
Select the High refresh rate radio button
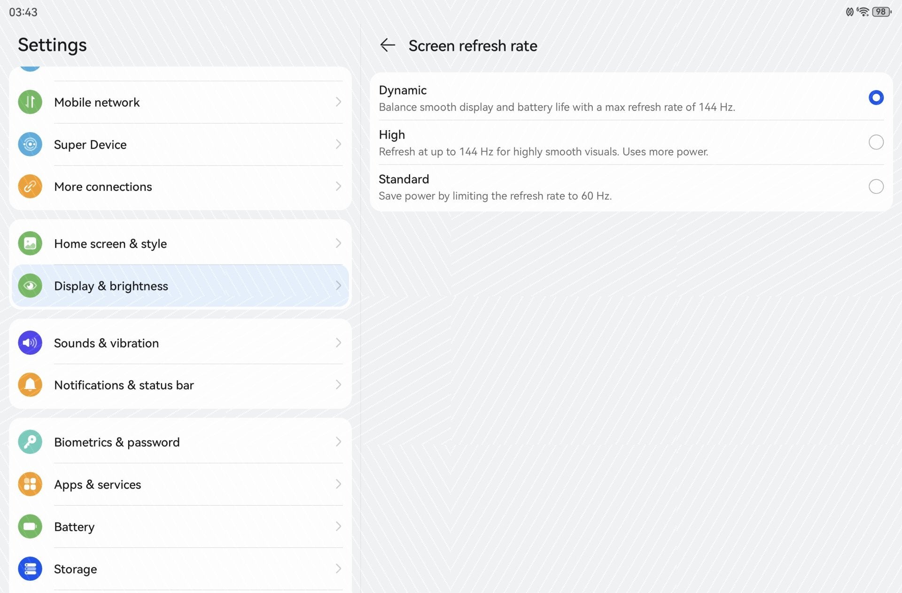point(876,142)
